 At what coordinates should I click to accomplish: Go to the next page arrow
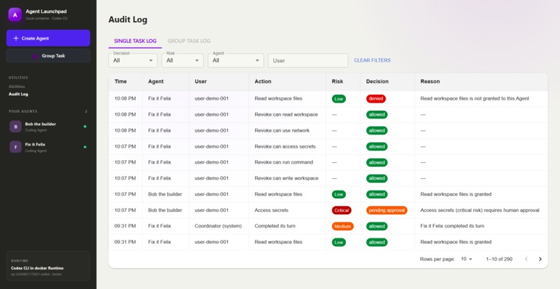pos(540,259)
